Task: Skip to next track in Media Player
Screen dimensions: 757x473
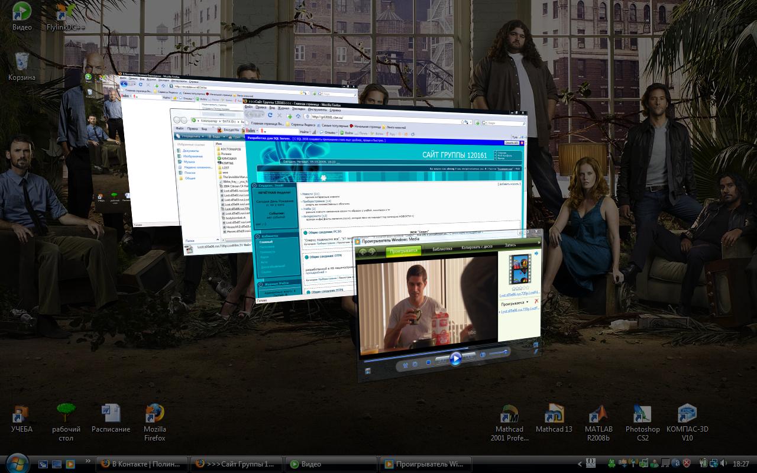Action: click(x=468, y=356)
